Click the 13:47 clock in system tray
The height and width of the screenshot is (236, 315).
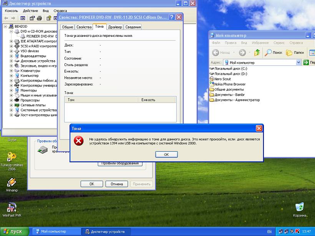click(307, 231)
